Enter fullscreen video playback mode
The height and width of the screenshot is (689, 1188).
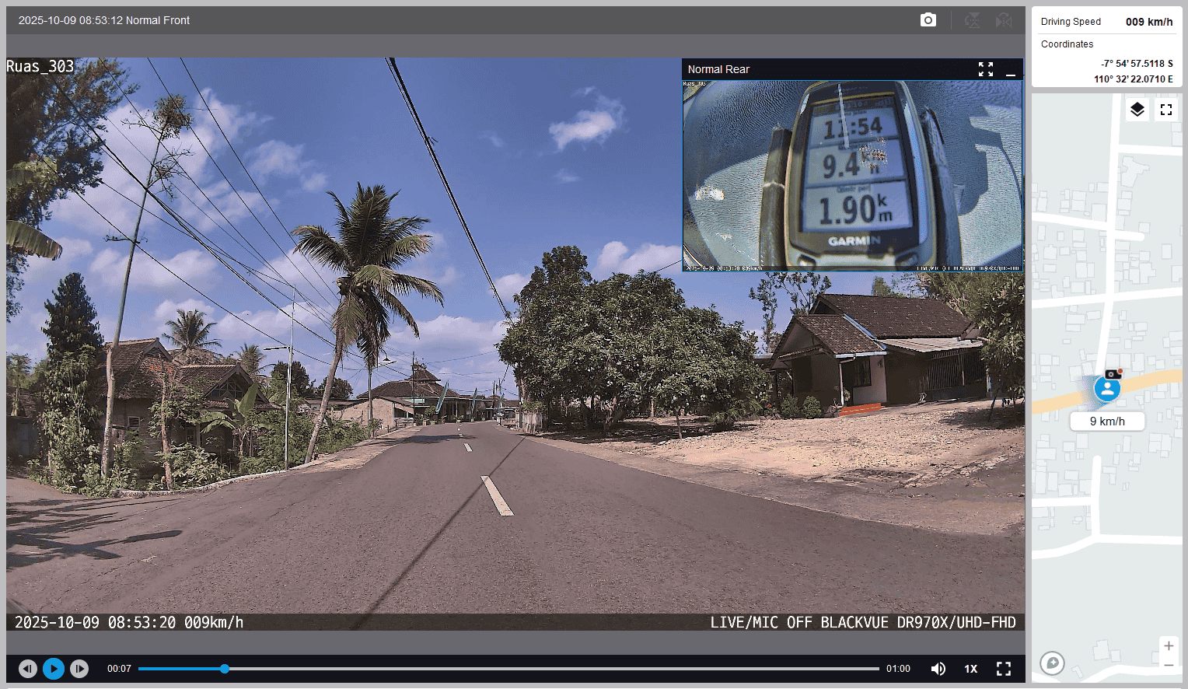click(x=1003, y=669)
